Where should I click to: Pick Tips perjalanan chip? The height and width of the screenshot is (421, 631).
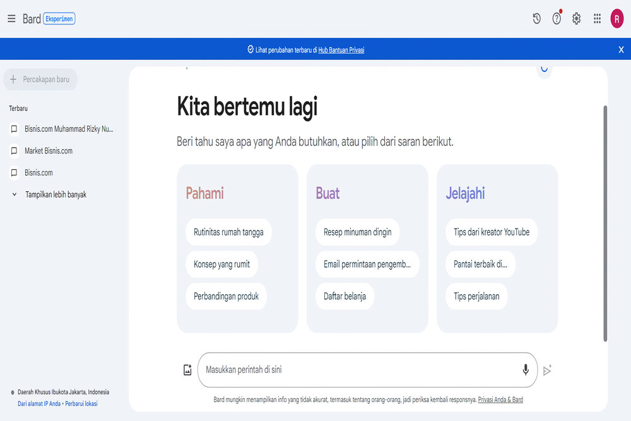tap(476, 296)
